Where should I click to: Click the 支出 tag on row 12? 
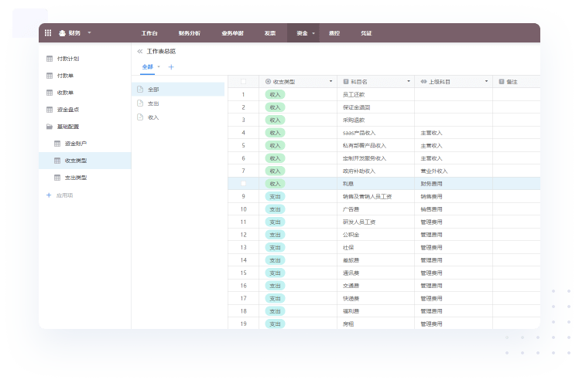point(275,235)
